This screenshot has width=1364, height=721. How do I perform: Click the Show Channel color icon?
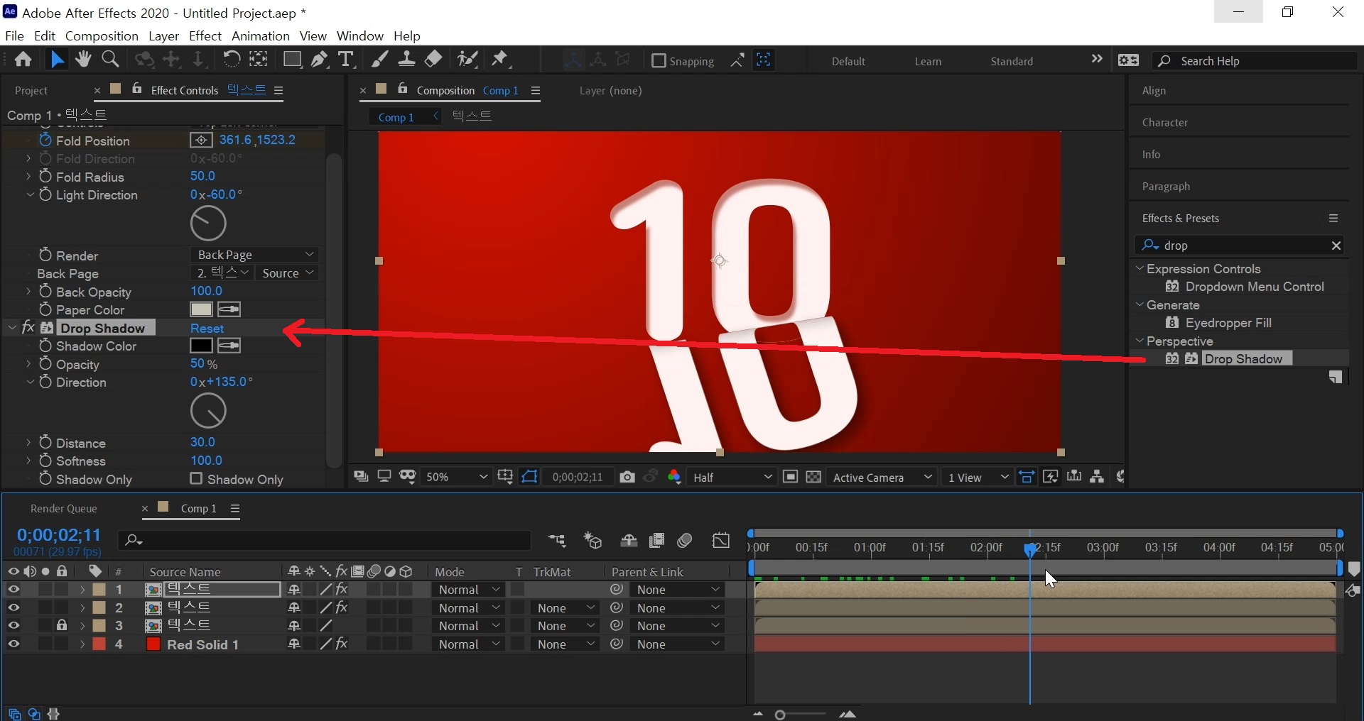[x=674, y=477]
